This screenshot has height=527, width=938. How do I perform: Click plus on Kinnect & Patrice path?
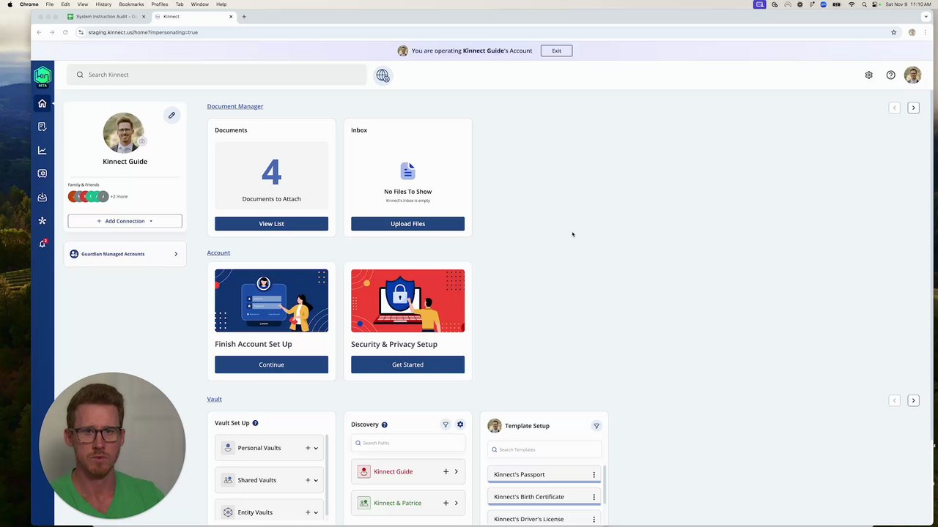(x=446, y=503)
